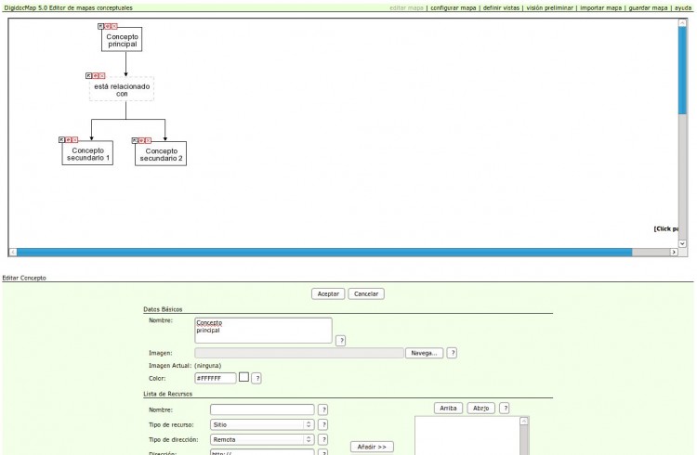This screenshot has height=455, width=697.
Task: Click the Abajo button
Action: (x=481, y=408)
